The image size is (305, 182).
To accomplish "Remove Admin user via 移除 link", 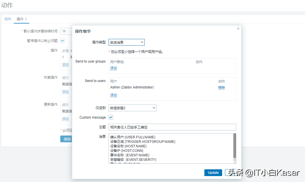I will (x=221, y=88).
